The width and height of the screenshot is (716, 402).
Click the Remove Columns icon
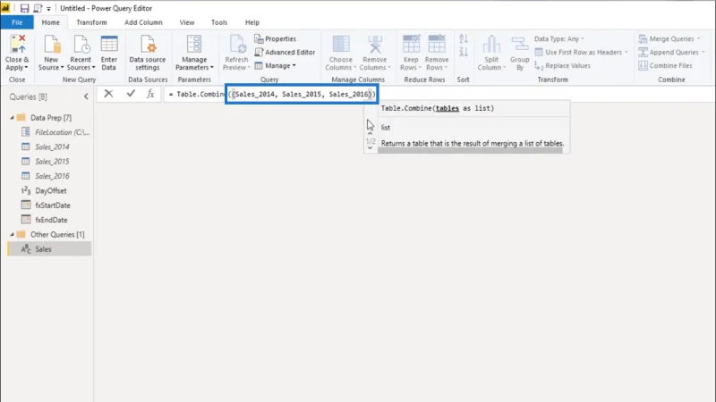pos(375,44)
